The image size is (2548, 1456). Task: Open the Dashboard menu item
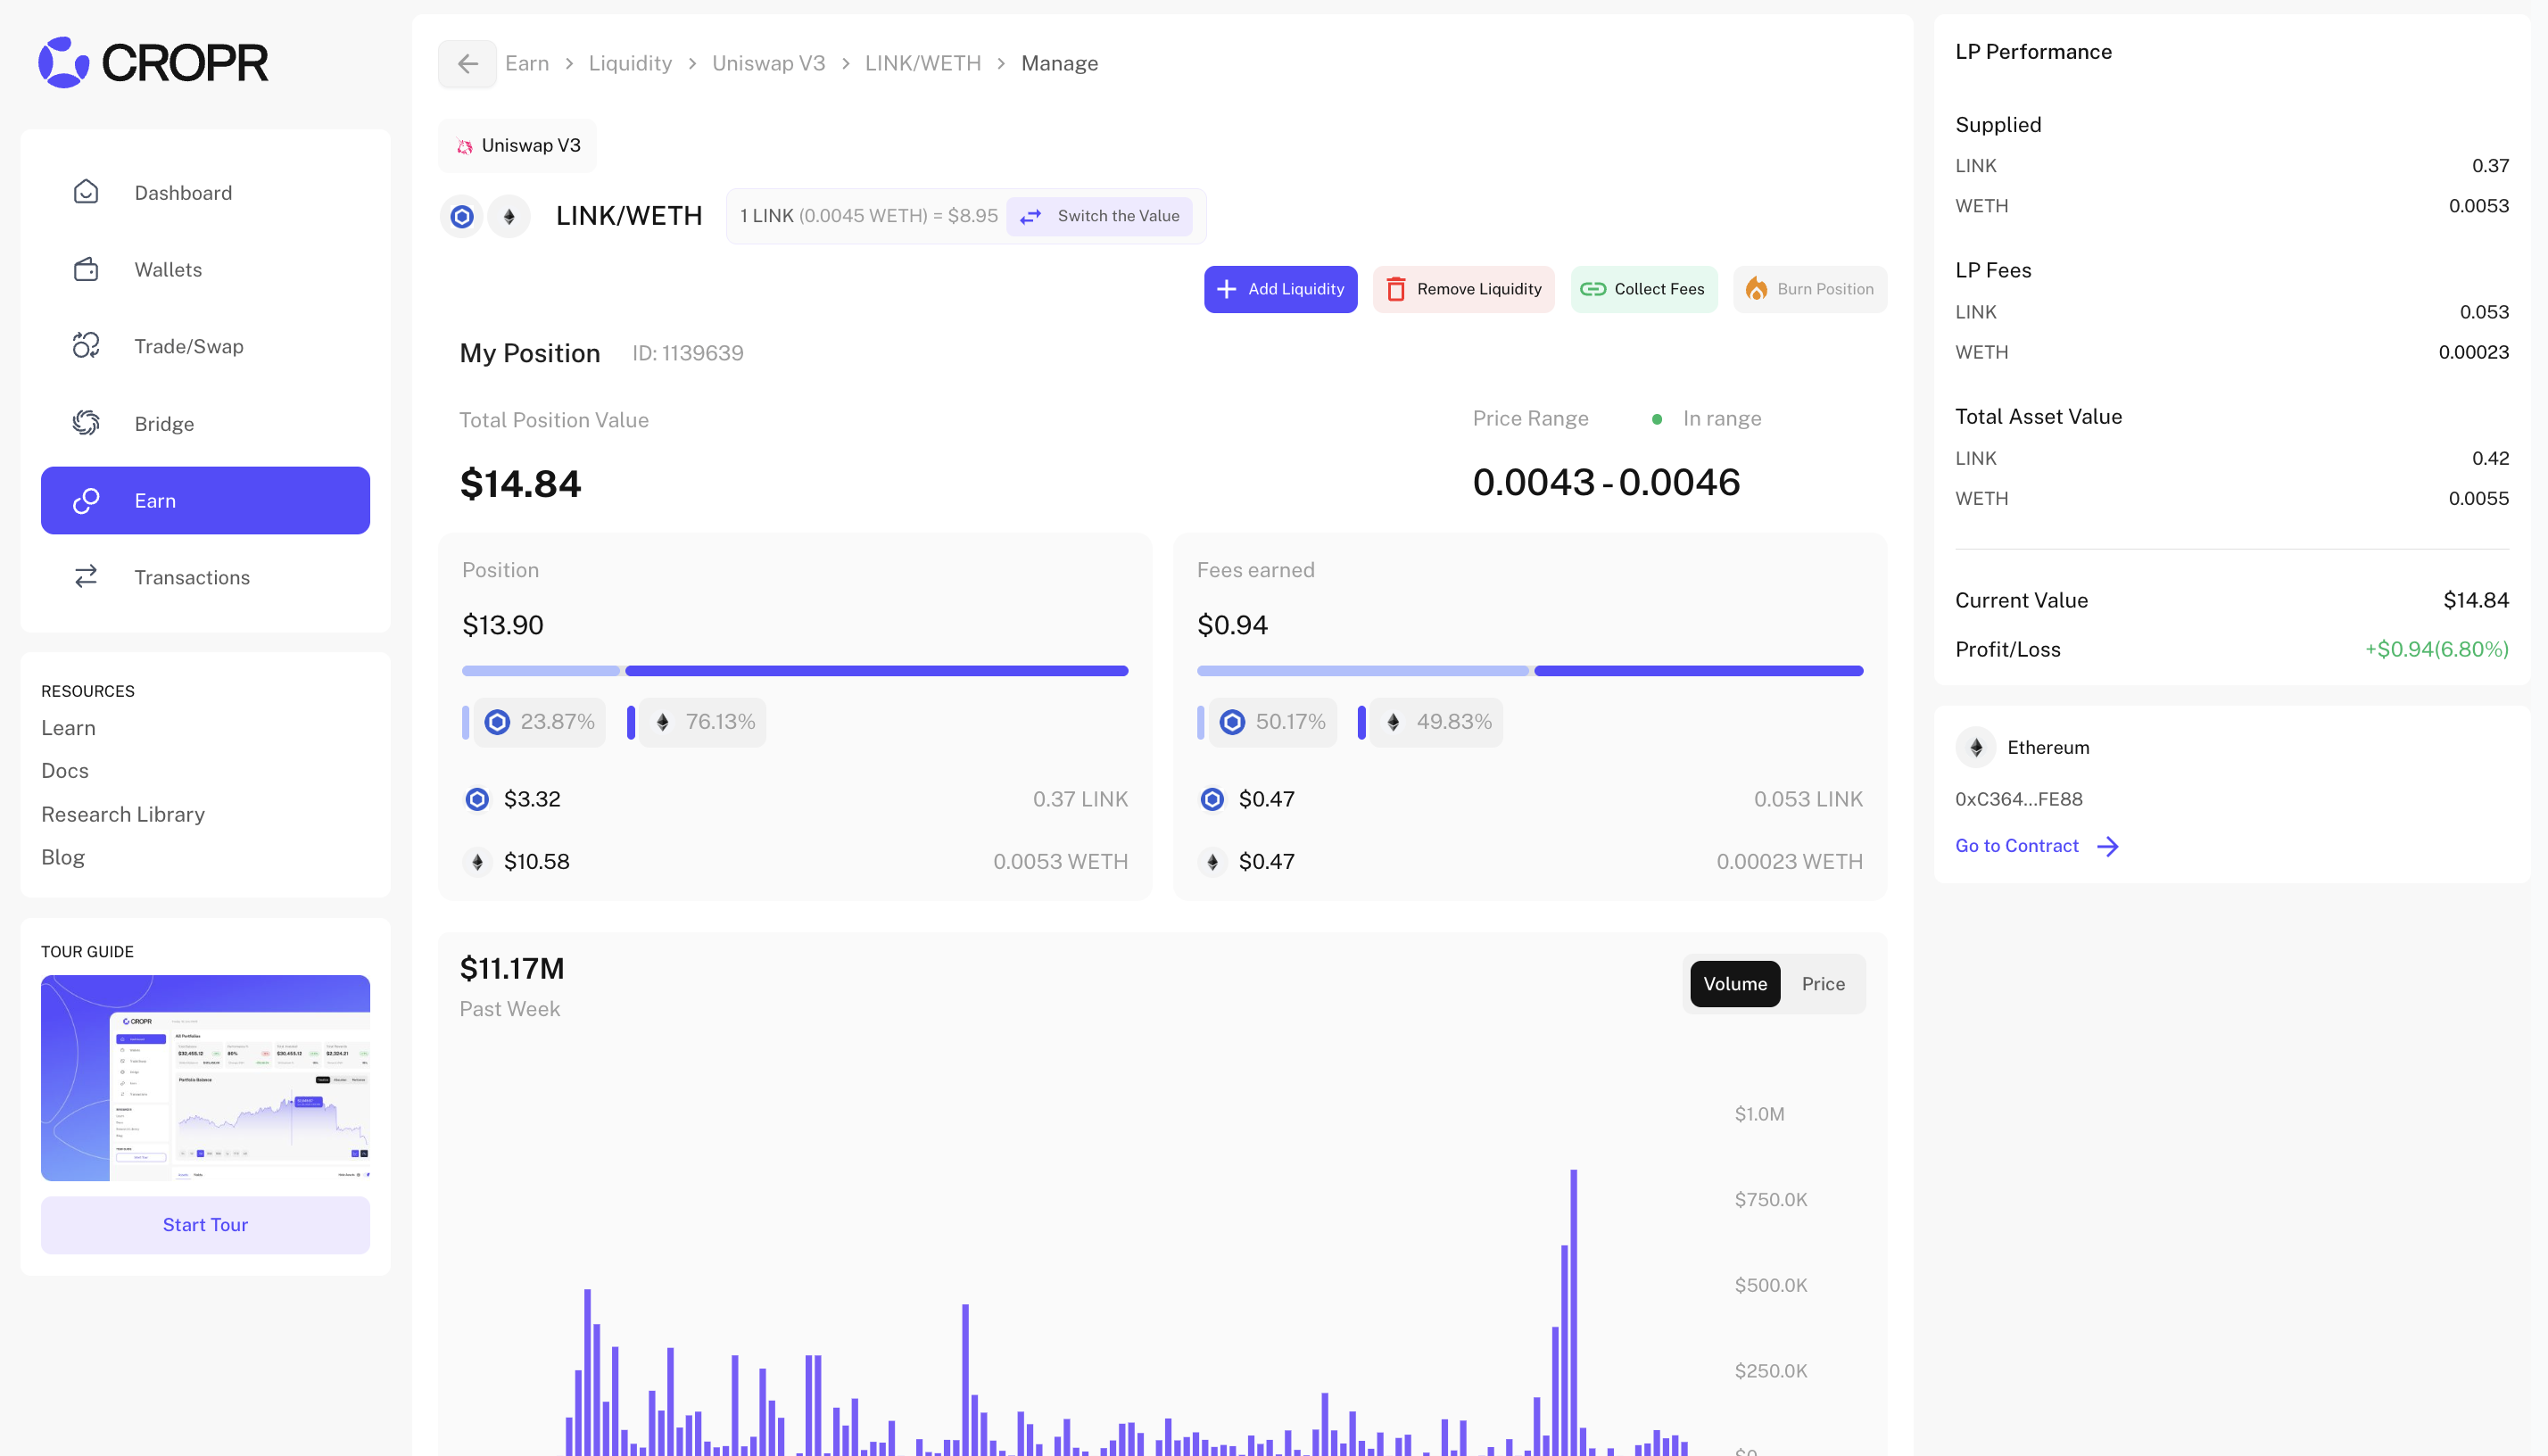[205, 192]
